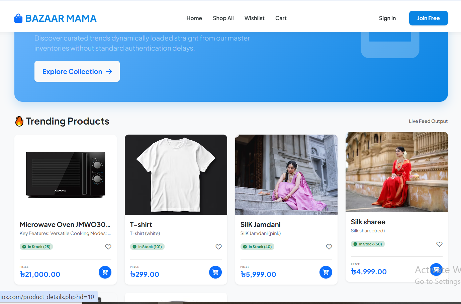Open the Microwave Oven JMWO30 title
461x304 pixels.
[x=65, y=225]
